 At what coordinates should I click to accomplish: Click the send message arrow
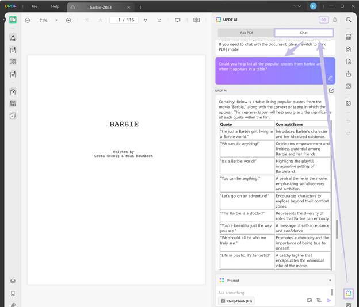329,300
